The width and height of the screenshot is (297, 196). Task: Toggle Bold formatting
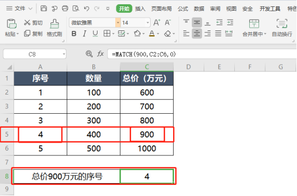[x=74, y=34]
